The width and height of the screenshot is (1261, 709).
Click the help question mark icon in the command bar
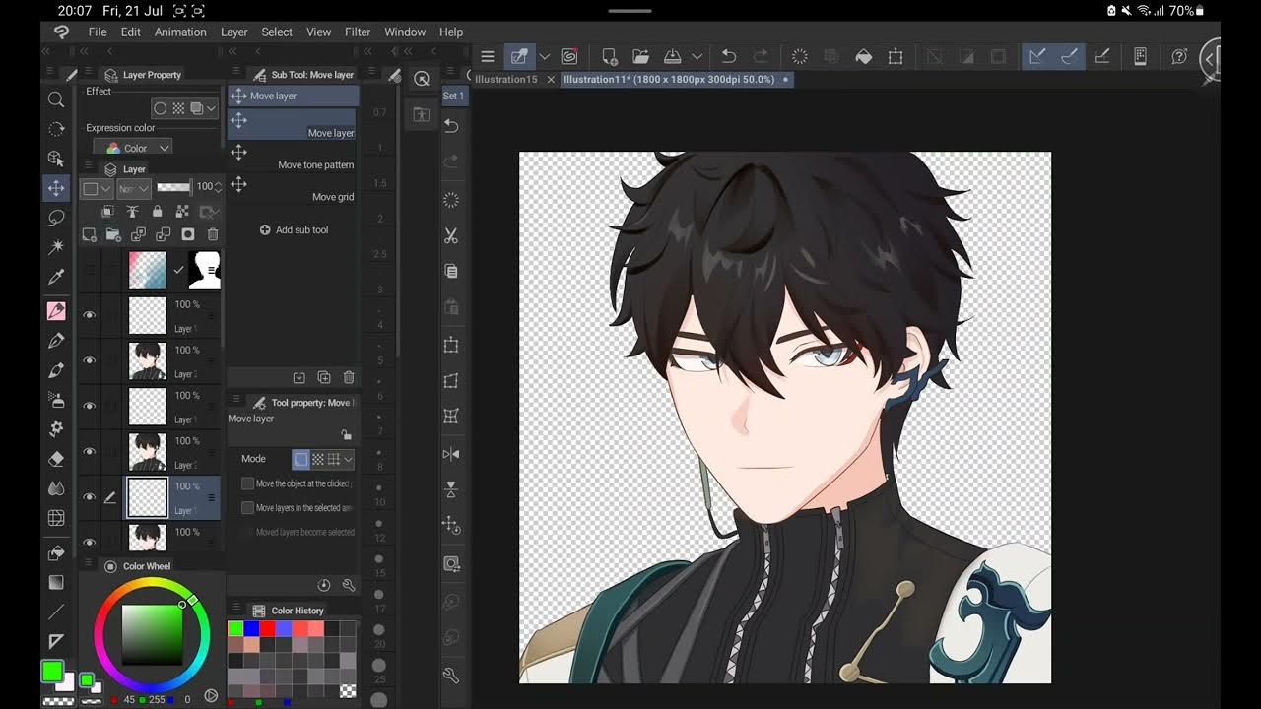[x=1179, y=57]
